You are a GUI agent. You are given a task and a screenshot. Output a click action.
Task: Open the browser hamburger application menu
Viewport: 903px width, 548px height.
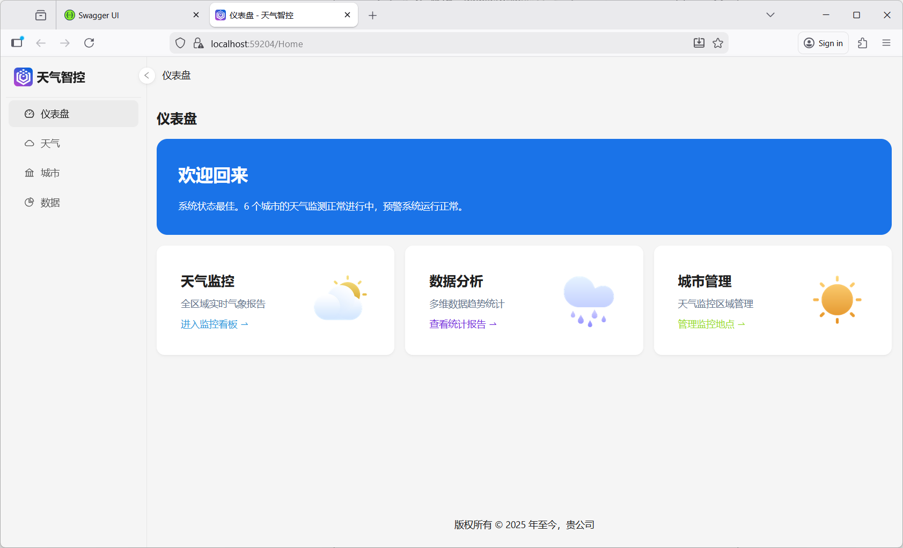(x=886, y=43)
